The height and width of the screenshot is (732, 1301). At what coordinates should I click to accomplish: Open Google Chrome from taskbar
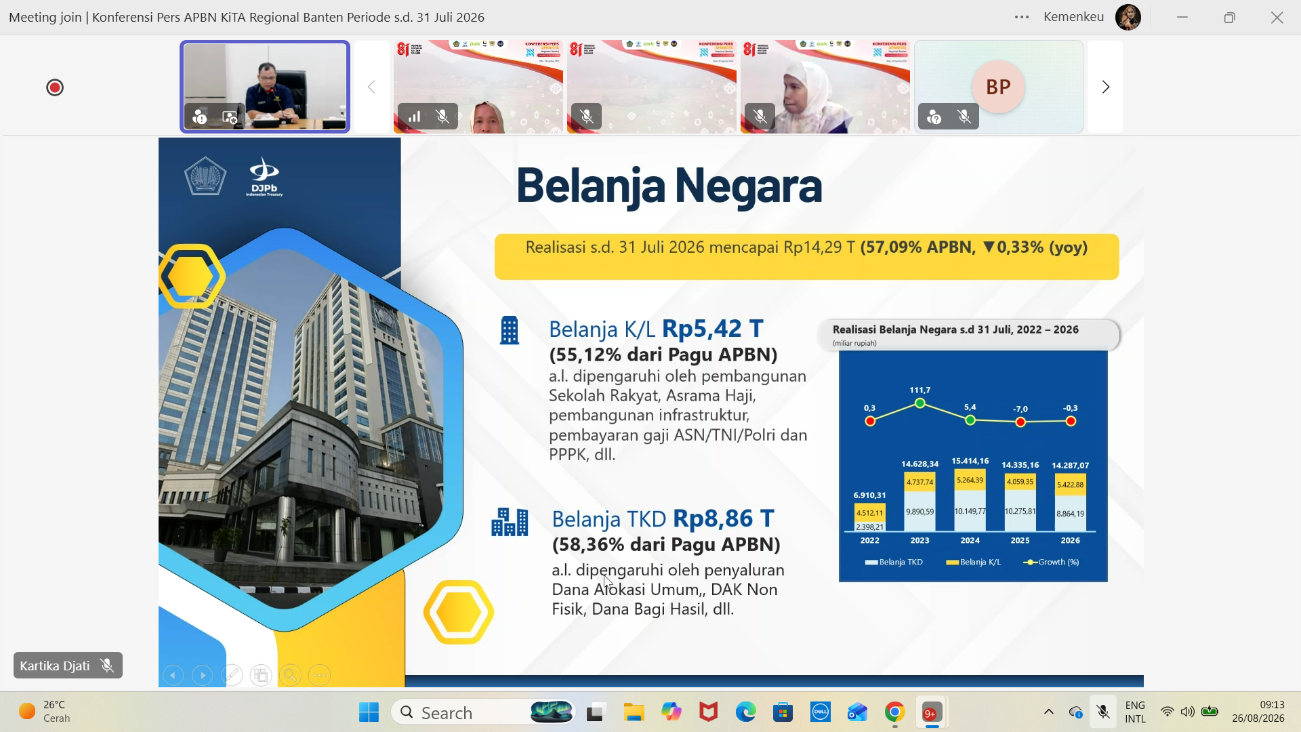(894, 712)
